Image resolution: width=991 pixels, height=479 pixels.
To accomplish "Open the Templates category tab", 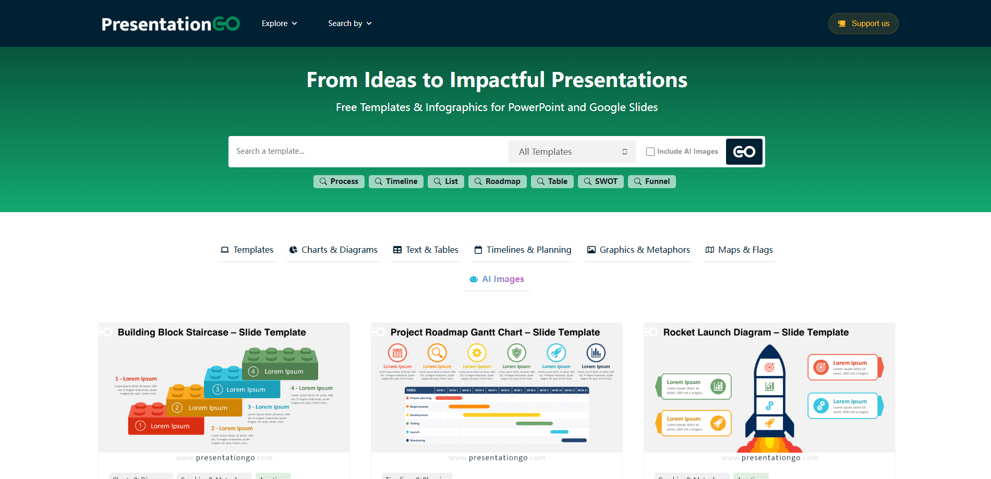I will click(247, 250).
